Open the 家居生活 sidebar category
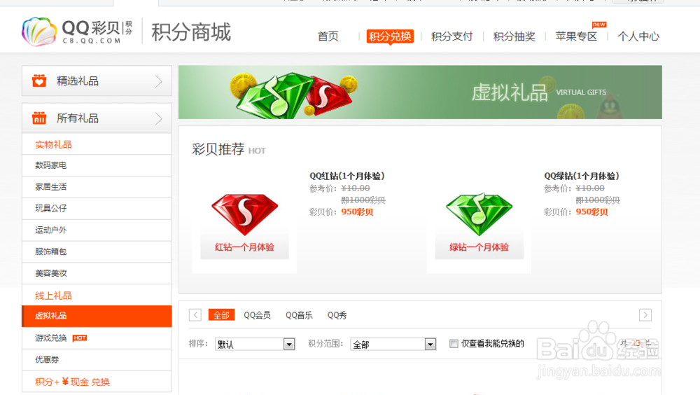The image size is (700, 395). pos(97,187)
